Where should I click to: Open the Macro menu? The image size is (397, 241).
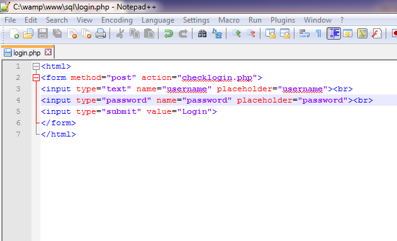click(229, 20)
